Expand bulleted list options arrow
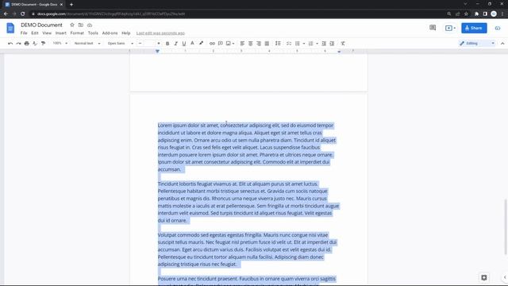Screen dimensions: 508x286 pos(303,44)
